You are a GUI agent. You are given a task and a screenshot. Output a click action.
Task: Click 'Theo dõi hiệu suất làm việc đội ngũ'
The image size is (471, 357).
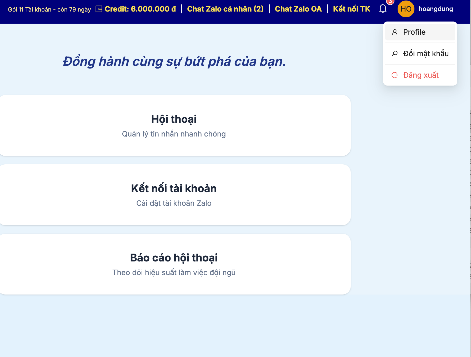tap(174, 272)
